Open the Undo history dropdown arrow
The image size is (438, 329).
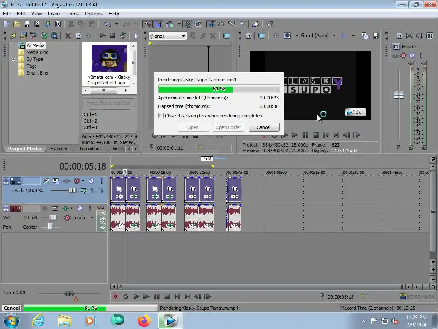[x=116, y=24]
